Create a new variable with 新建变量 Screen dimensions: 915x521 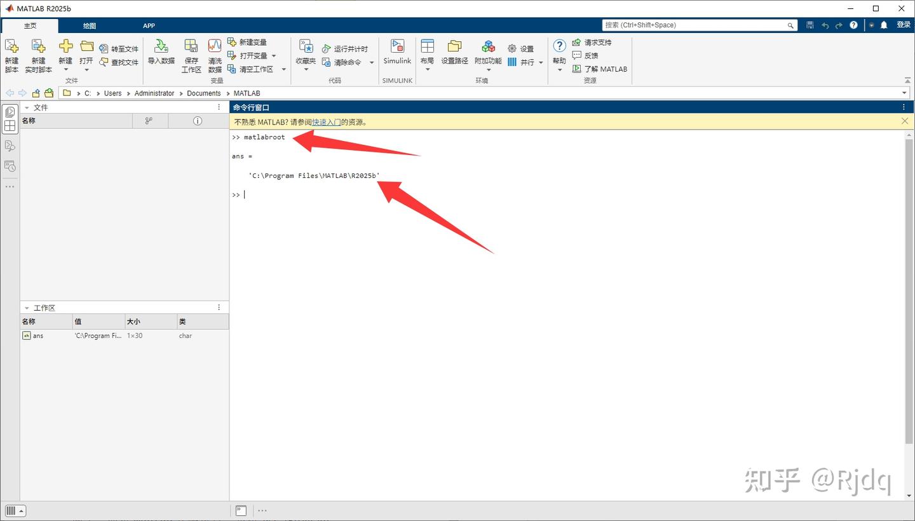[247, 42]
